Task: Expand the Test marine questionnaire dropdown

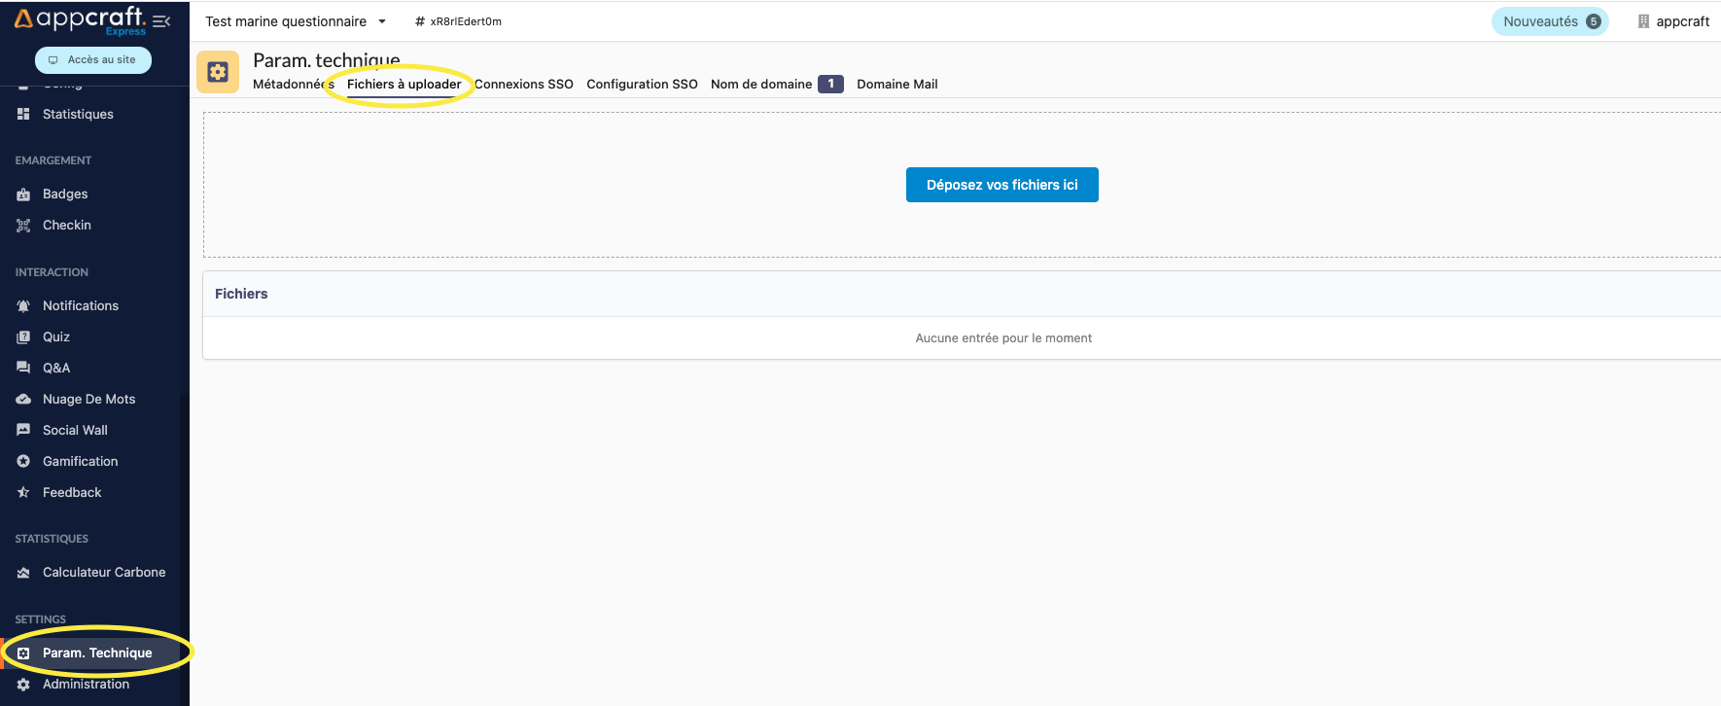Action: (x=382, y=21)
